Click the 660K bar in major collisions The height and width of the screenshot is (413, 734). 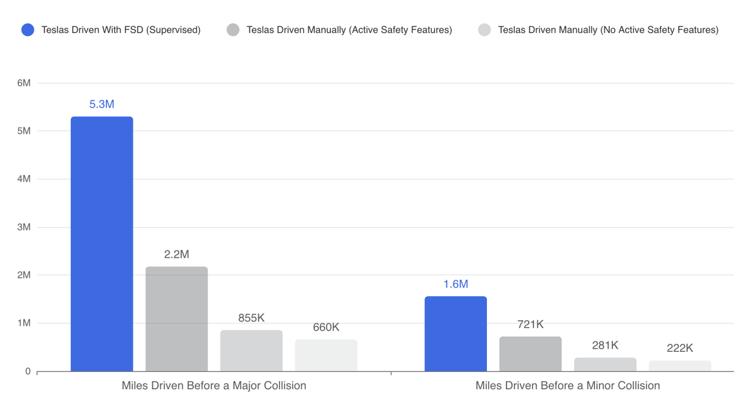pyautogui.click(x=326, y=355)
